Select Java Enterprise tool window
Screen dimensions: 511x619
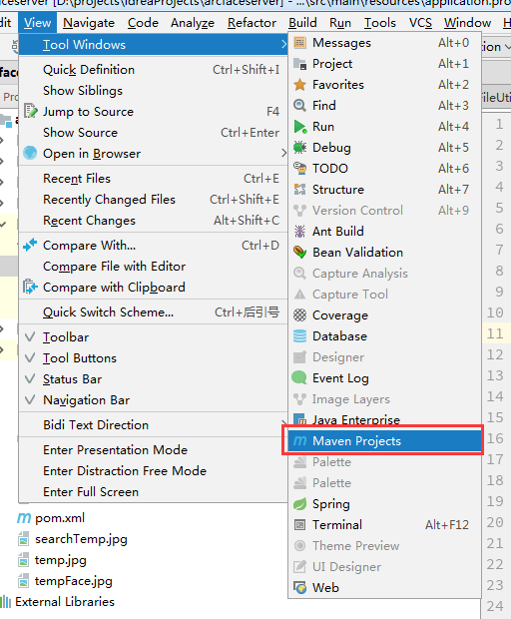coord(384,419)
